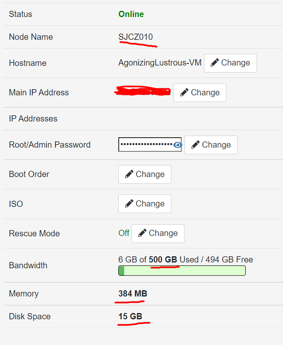Click the Bandwidth usage progress bar
The image size is (283, 345).
tap(182, 271)
